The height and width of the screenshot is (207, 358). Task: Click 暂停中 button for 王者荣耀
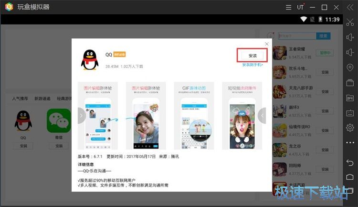325,53
